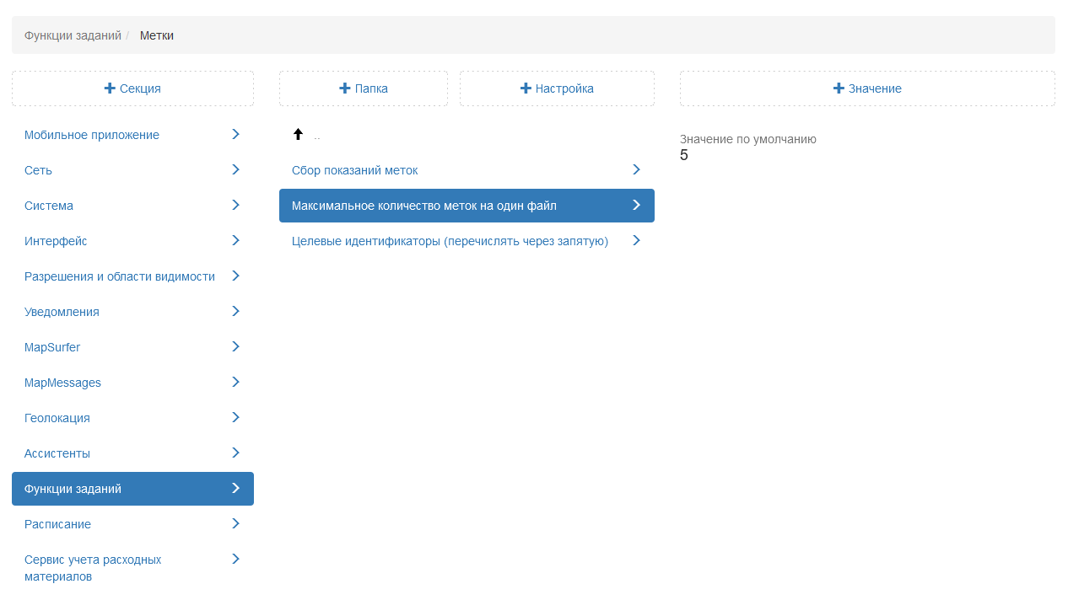Open Функции заданий breadcrumb link

pos(73,35)
